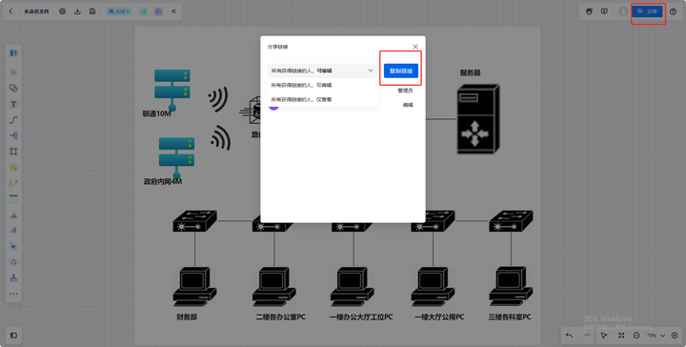
Task: Toggle the bottom-left panel icon
Action: pyautogui.click(x=13, y=336)
